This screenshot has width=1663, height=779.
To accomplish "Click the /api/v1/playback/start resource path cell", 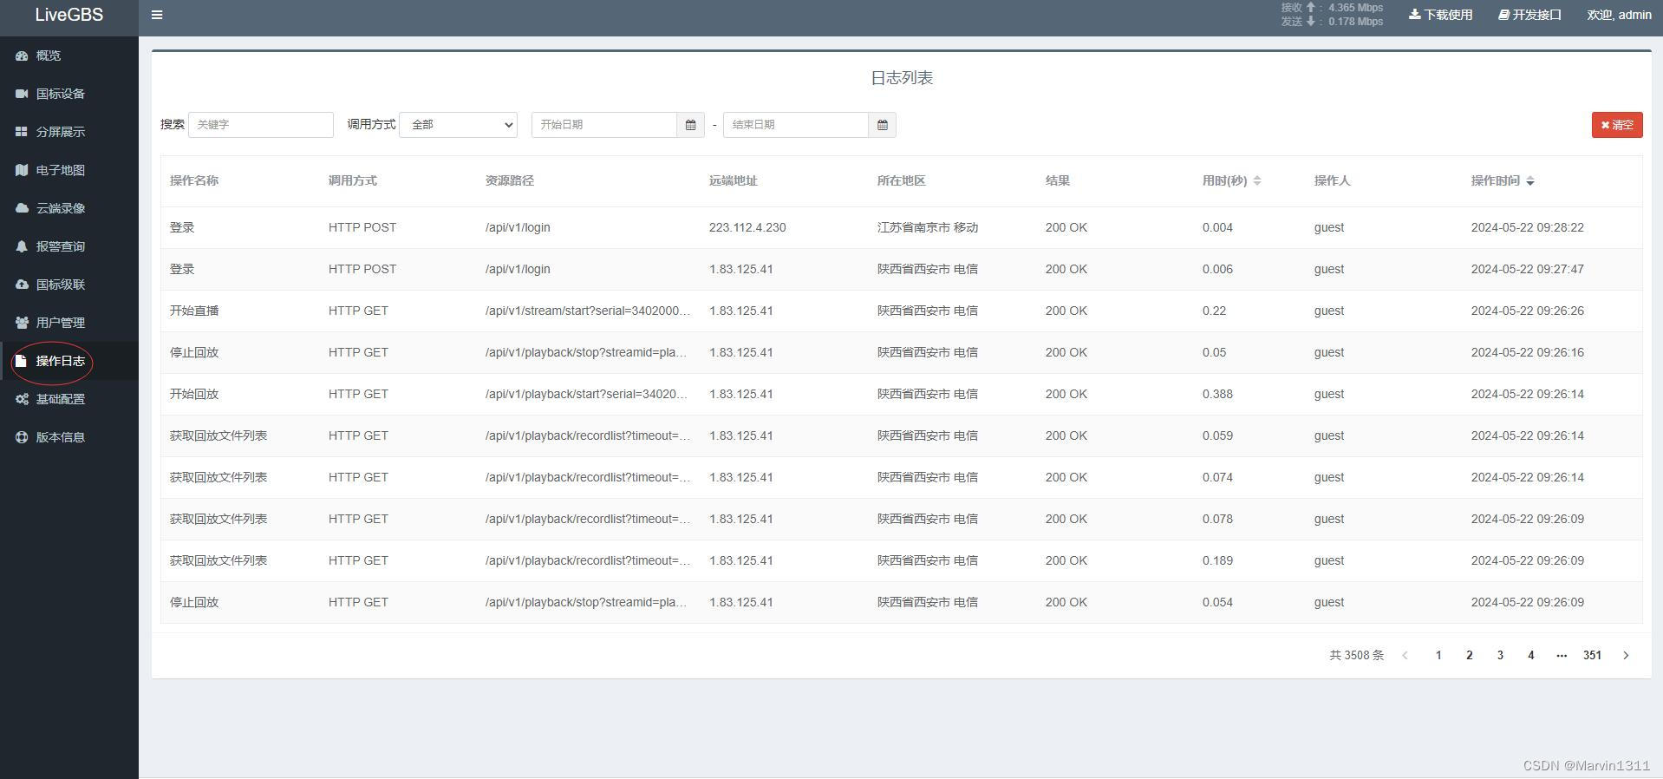I will [x=586, y=394].
